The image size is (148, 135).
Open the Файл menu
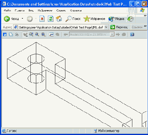pos(7,10)
